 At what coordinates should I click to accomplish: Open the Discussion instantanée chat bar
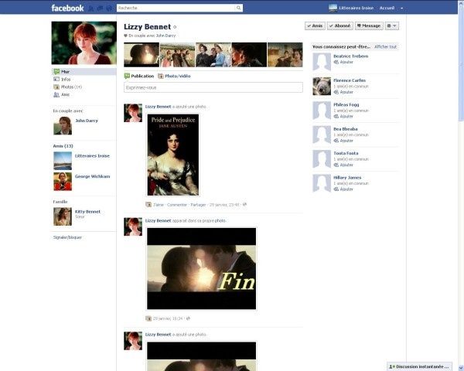click(419, 366)
